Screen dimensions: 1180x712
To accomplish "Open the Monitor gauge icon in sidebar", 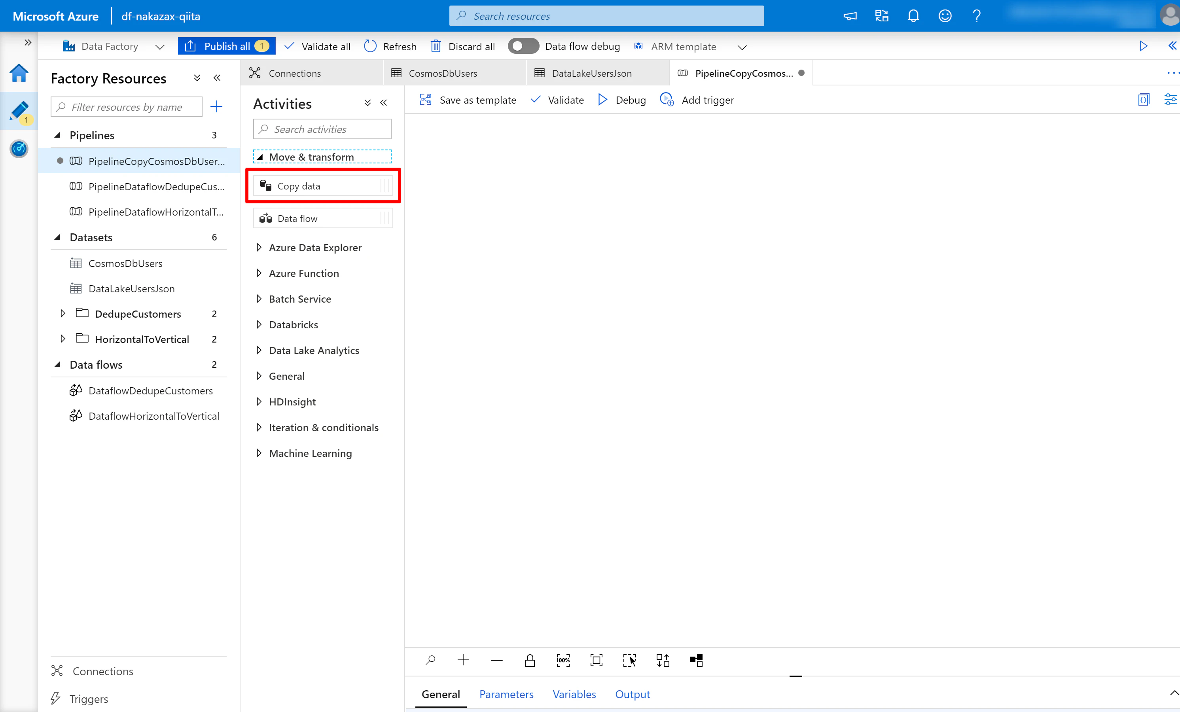I will [x=19, y=149].
